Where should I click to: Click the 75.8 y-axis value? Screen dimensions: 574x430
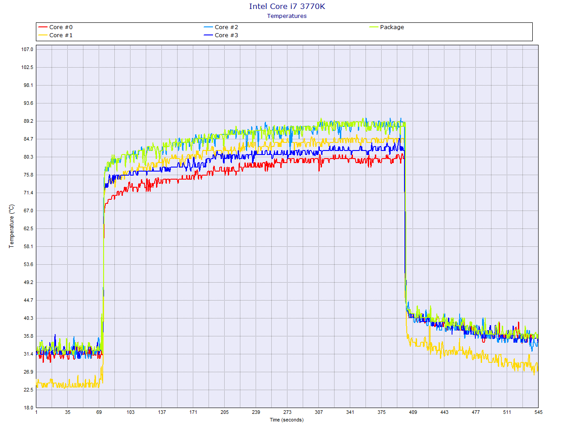[29, 175]
